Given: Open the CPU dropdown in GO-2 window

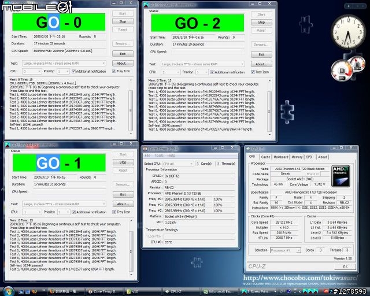Looking at the screenshot, I should point(171,72).
